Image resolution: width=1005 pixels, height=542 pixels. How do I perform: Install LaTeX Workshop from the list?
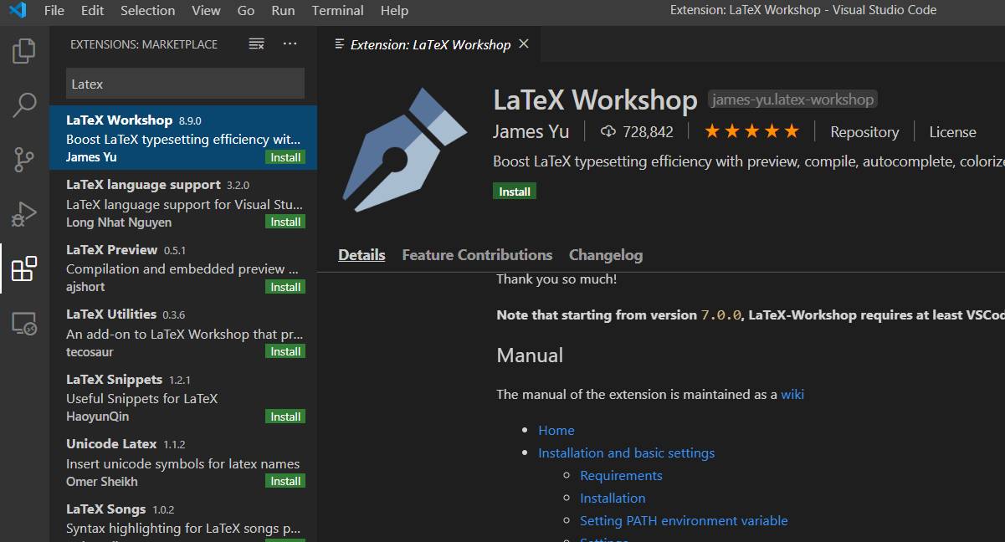(285, 157)
